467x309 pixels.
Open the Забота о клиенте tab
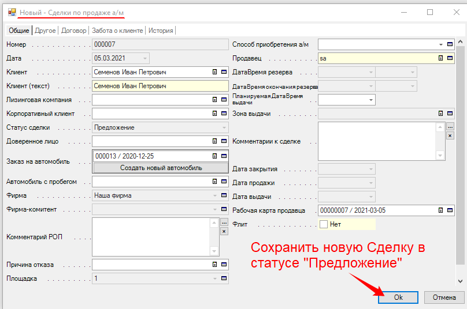coord(118,31)
